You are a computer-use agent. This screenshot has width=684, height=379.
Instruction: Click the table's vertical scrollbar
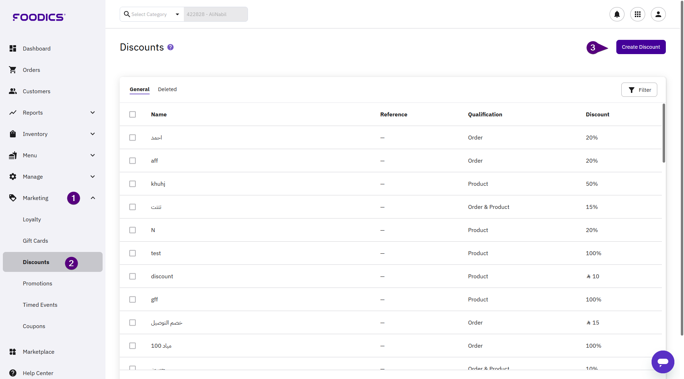(x=663, y=133)
